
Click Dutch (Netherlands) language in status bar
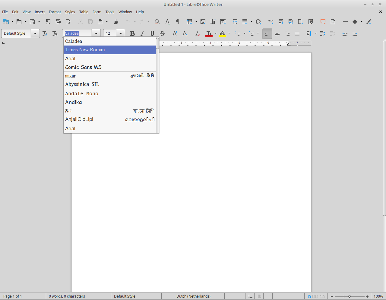pyautogui.click(x=193, y=296)
